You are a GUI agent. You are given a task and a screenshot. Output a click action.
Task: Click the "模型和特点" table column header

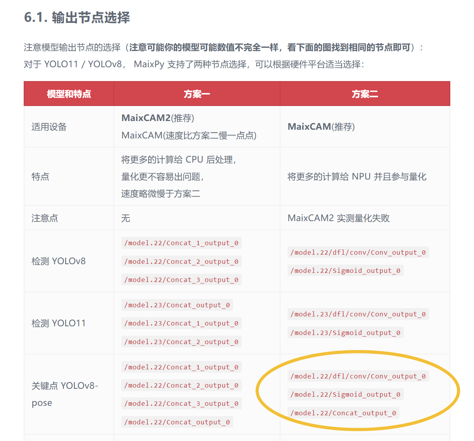[x=69, y=94]
